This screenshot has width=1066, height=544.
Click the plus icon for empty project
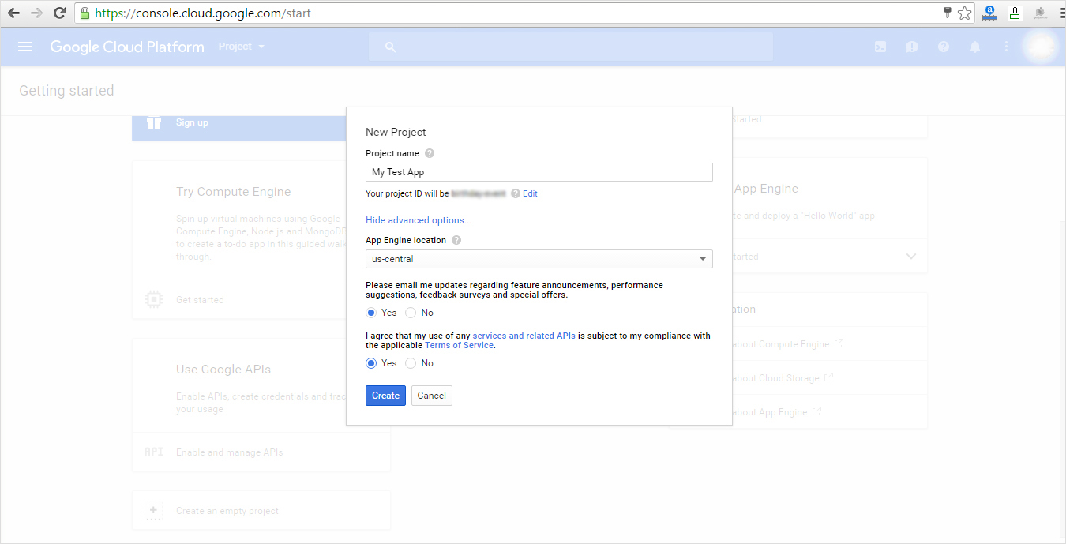click(154, 510)
